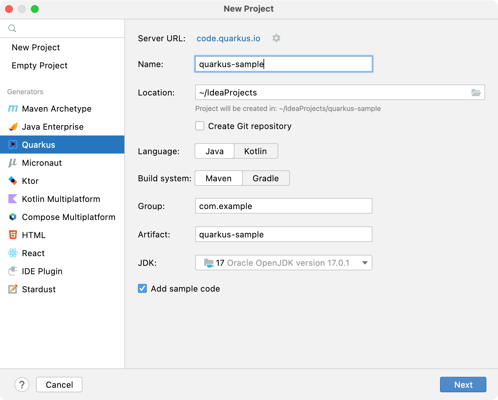This screenshot has height=400, width=498.
Task: Choose Stardust generator
Action: [62, 289]
